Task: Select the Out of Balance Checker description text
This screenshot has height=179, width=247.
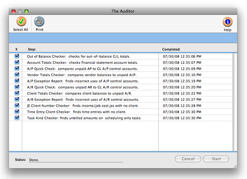Action: tap(79, 56)
